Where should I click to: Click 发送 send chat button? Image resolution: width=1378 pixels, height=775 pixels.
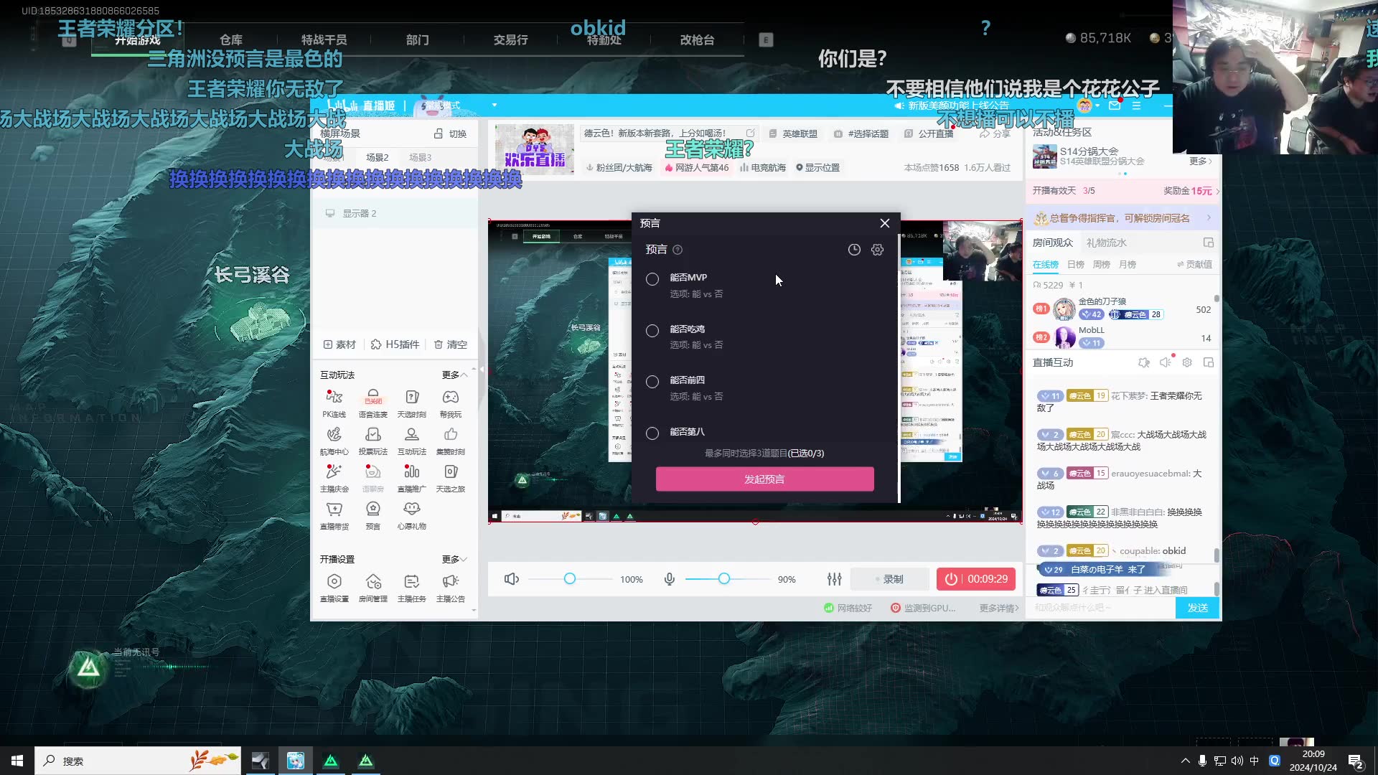click(x=1197, y=608)
